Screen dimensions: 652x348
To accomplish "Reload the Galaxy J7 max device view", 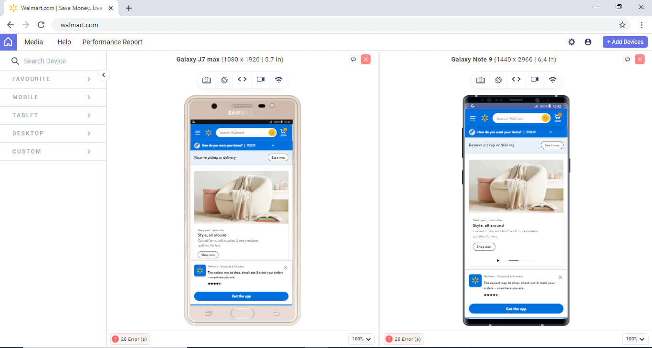I will (x=353, y=60).
